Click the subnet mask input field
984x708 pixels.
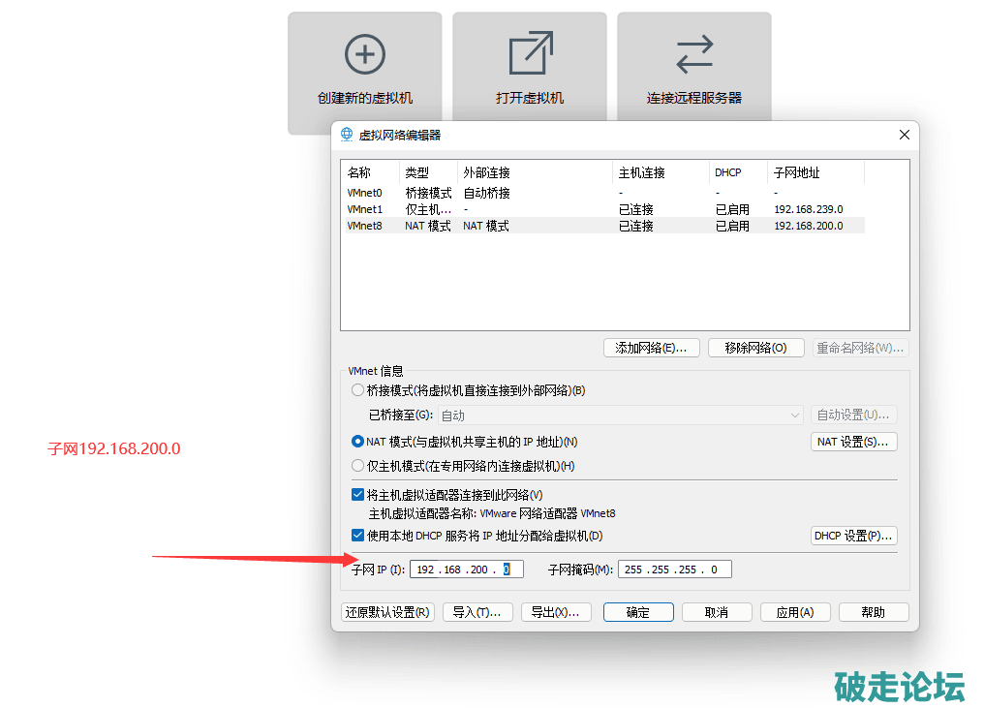pyautogui.click(x=674, y=569)
